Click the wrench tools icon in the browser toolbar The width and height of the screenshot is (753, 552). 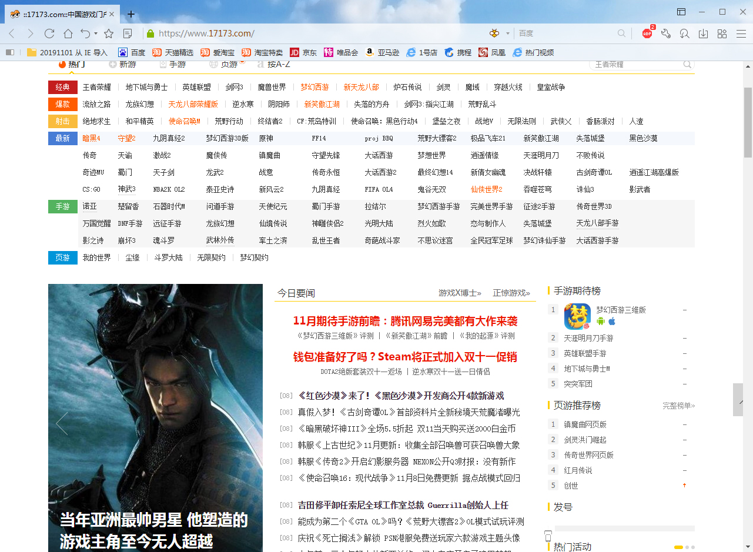pos(666,34)
